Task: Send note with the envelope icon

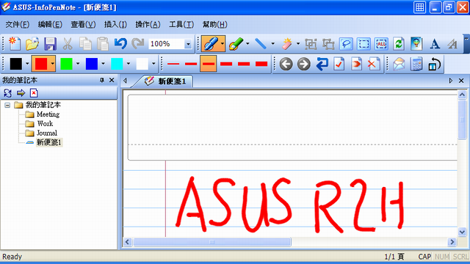Action: pos(399,64)
